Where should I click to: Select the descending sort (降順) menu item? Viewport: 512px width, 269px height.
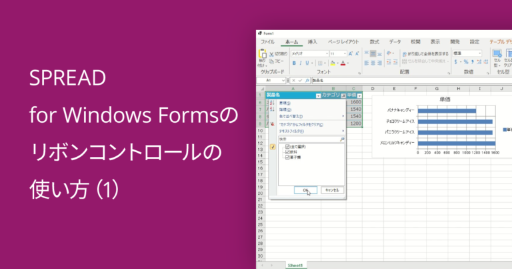307,110
